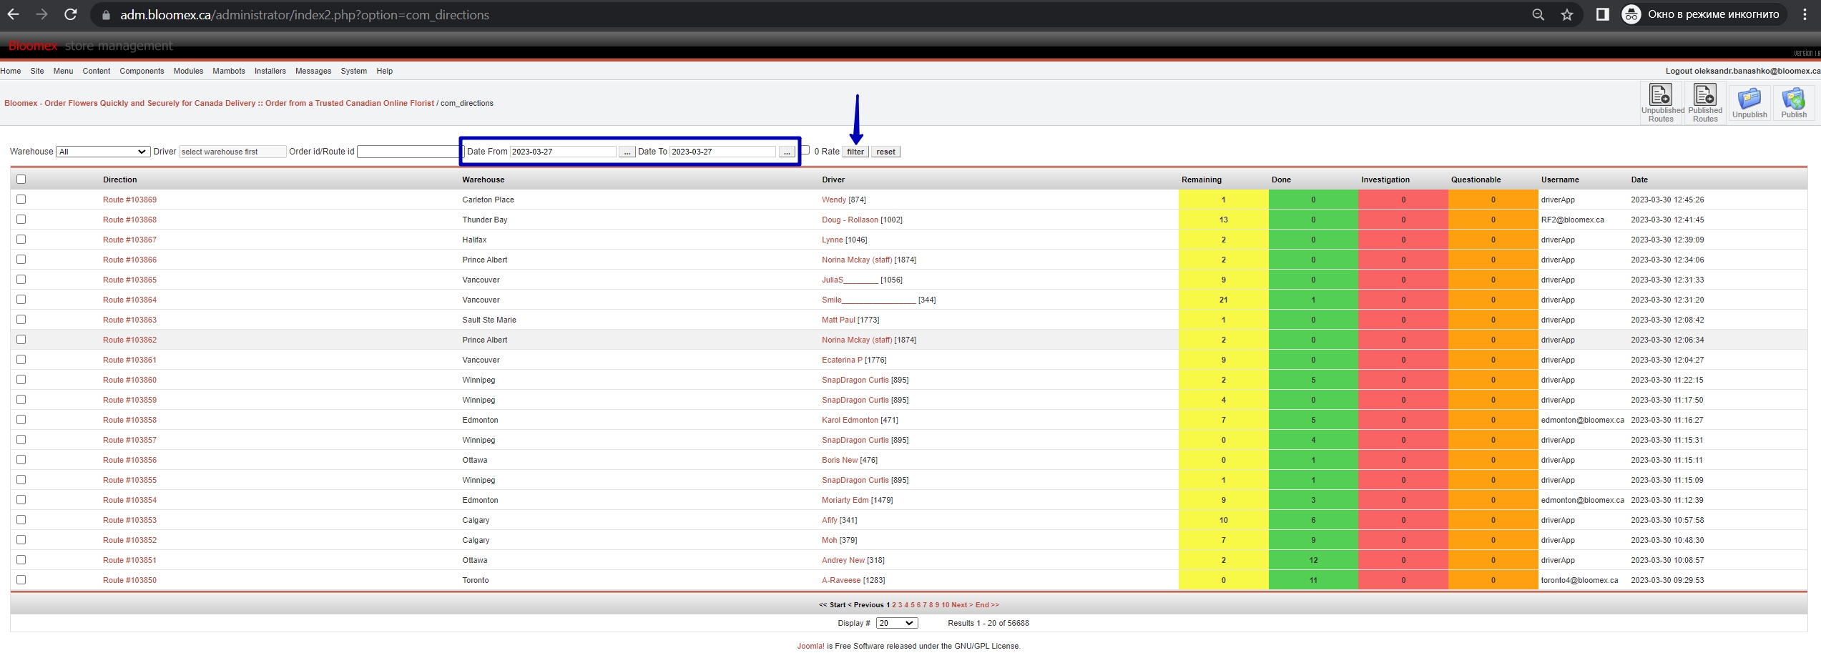1821x658 pixels.
Task: Go forward with browser forward arrow
Action: point(41,14)
